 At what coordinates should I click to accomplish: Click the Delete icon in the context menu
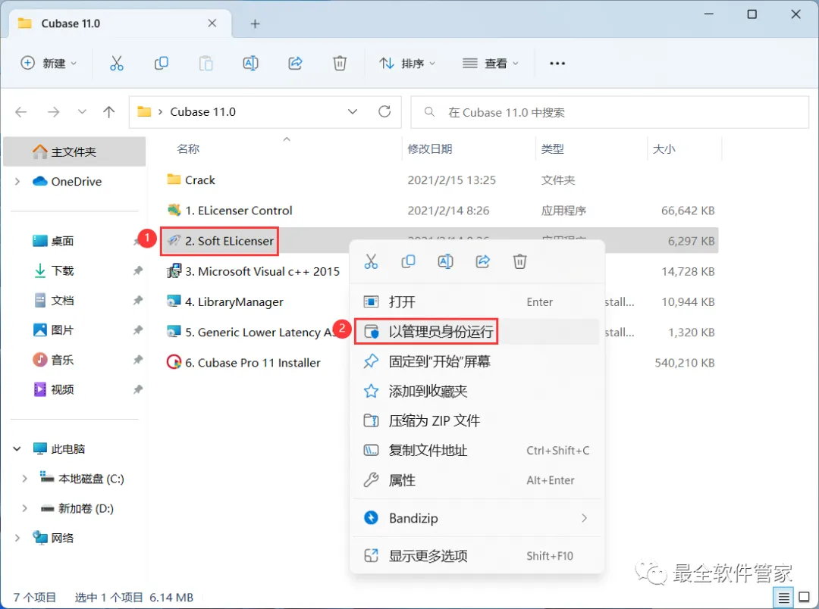[519, 261]
